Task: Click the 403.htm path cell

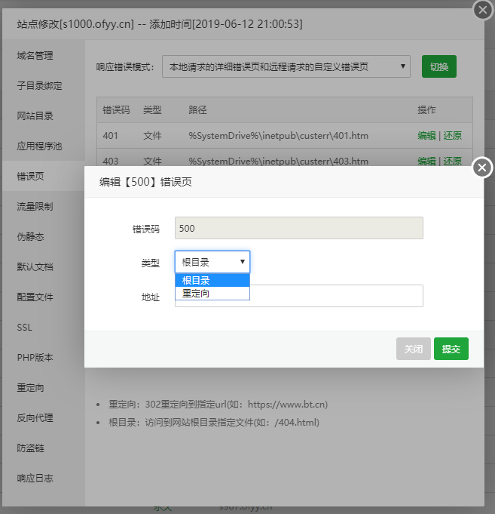Action: pyautogui.click(x=279, y=161)
